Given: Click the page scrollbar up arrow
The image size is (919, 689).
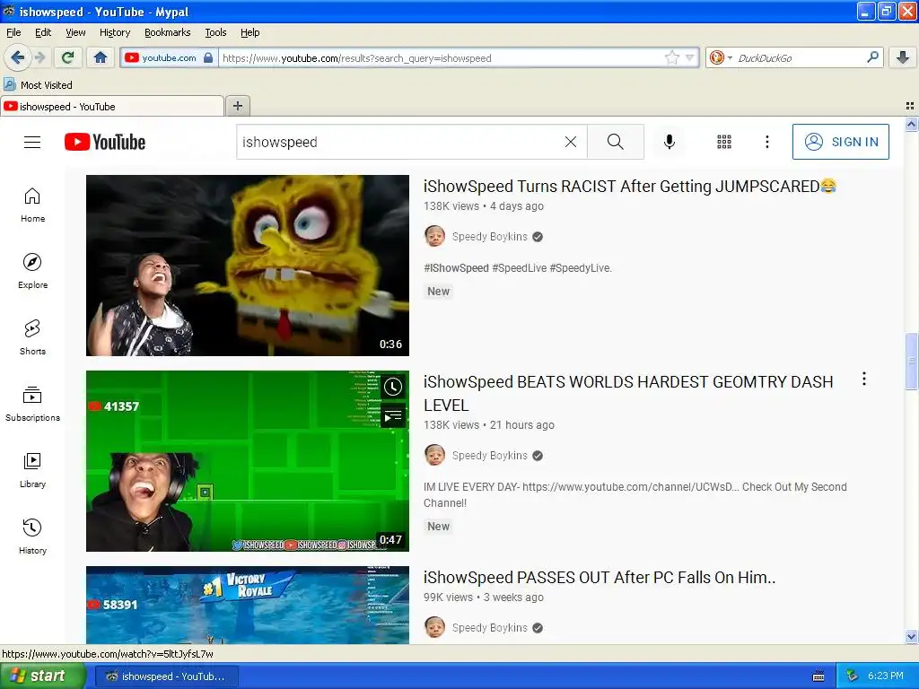Looking at the screenshot, I should (x=911, y=124).
